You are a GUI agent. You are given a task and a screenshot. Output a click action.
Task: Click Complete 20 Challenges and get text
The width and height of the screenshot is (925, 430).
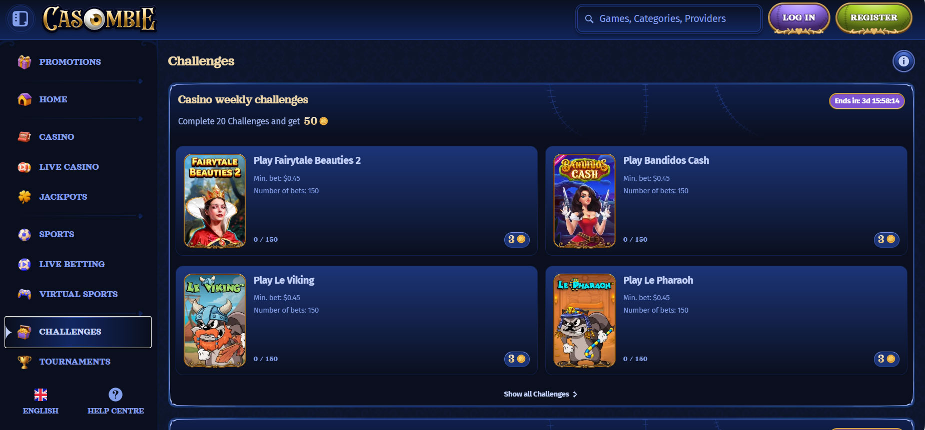pyautogui.click(x=239, y=121)
